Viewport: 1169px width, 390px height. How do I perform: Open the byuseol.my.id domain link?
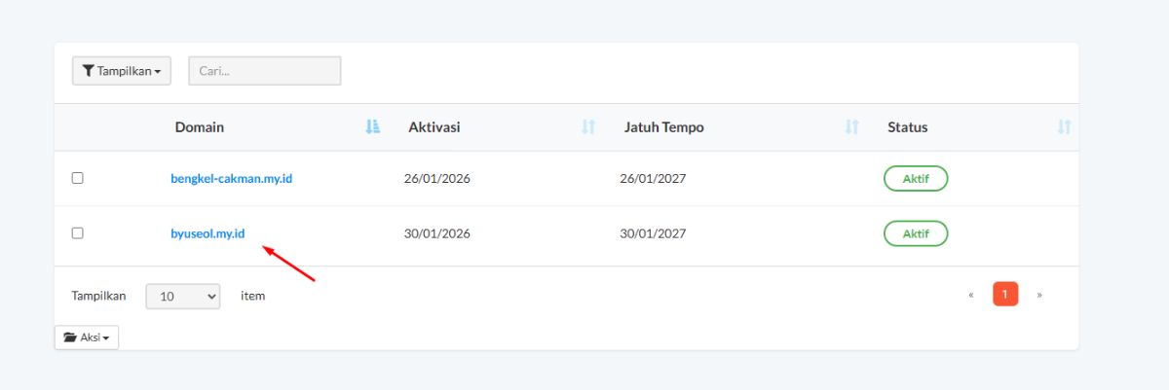pyautogui.click(x=207, y=233)
